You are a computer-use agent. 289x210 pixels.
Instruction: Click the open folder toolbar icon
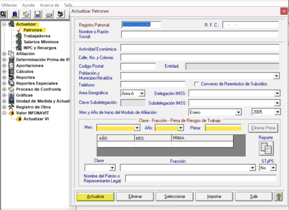click(26, 14)
